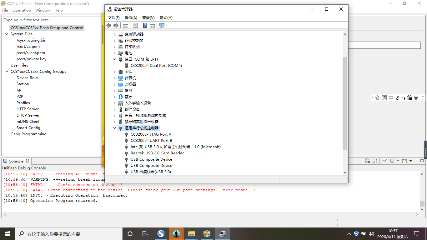This screenshot has width=427, height=240.
Task: Click the taskbar search box
Action: click(69, 234)
